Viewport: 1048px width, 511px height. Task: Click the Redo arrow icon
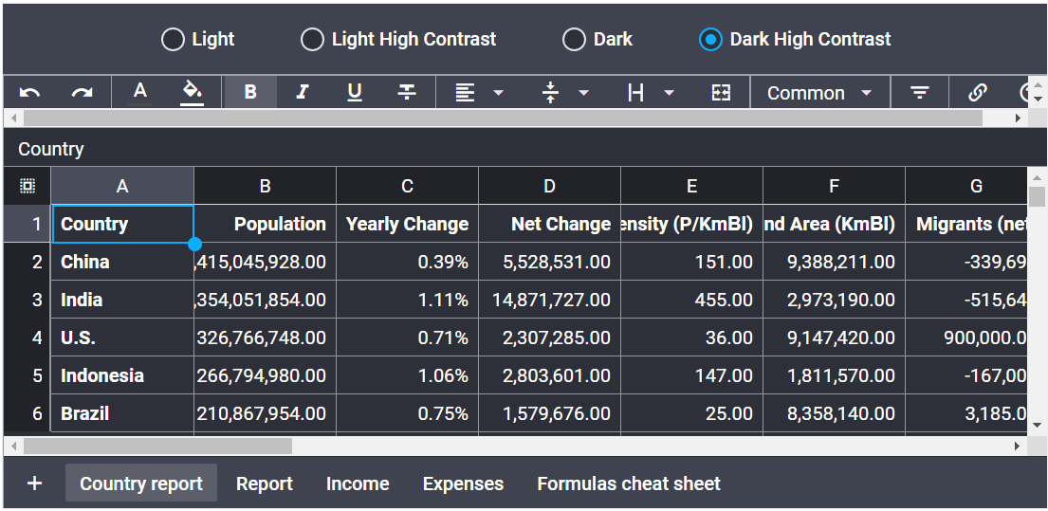coord(82,93)
